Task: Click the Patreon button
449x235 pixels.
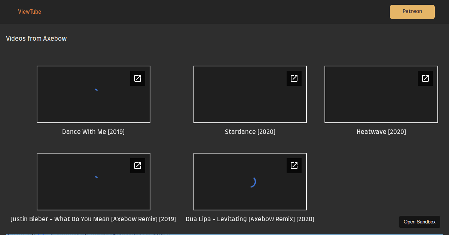Action: [x=412, y=12]
